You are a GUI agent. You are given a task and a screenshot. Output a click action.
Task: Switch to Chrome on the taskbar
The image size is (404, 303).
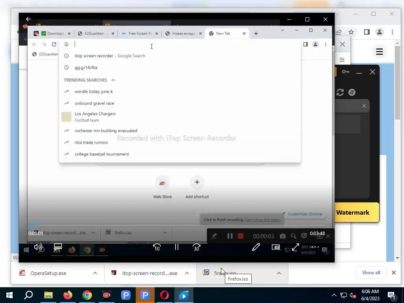[87, 295]
